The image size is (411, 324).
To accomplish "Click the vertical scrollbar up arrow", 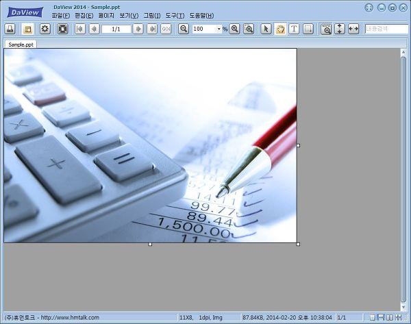I will (x=403, y=53).
